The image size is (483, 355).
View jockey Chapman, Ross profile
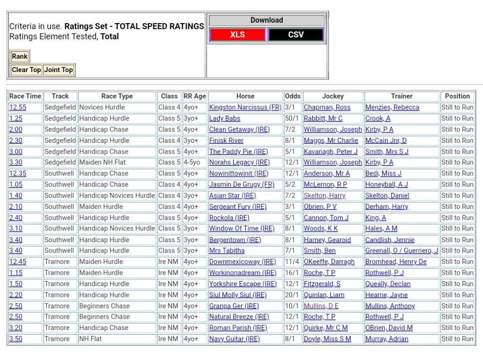(327, 107)
